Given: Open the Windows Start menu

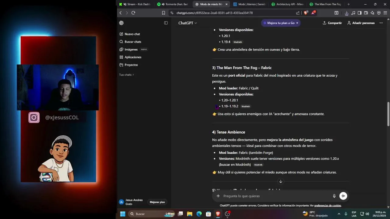Looking at the screenshot, I should (x=122, y=214).
